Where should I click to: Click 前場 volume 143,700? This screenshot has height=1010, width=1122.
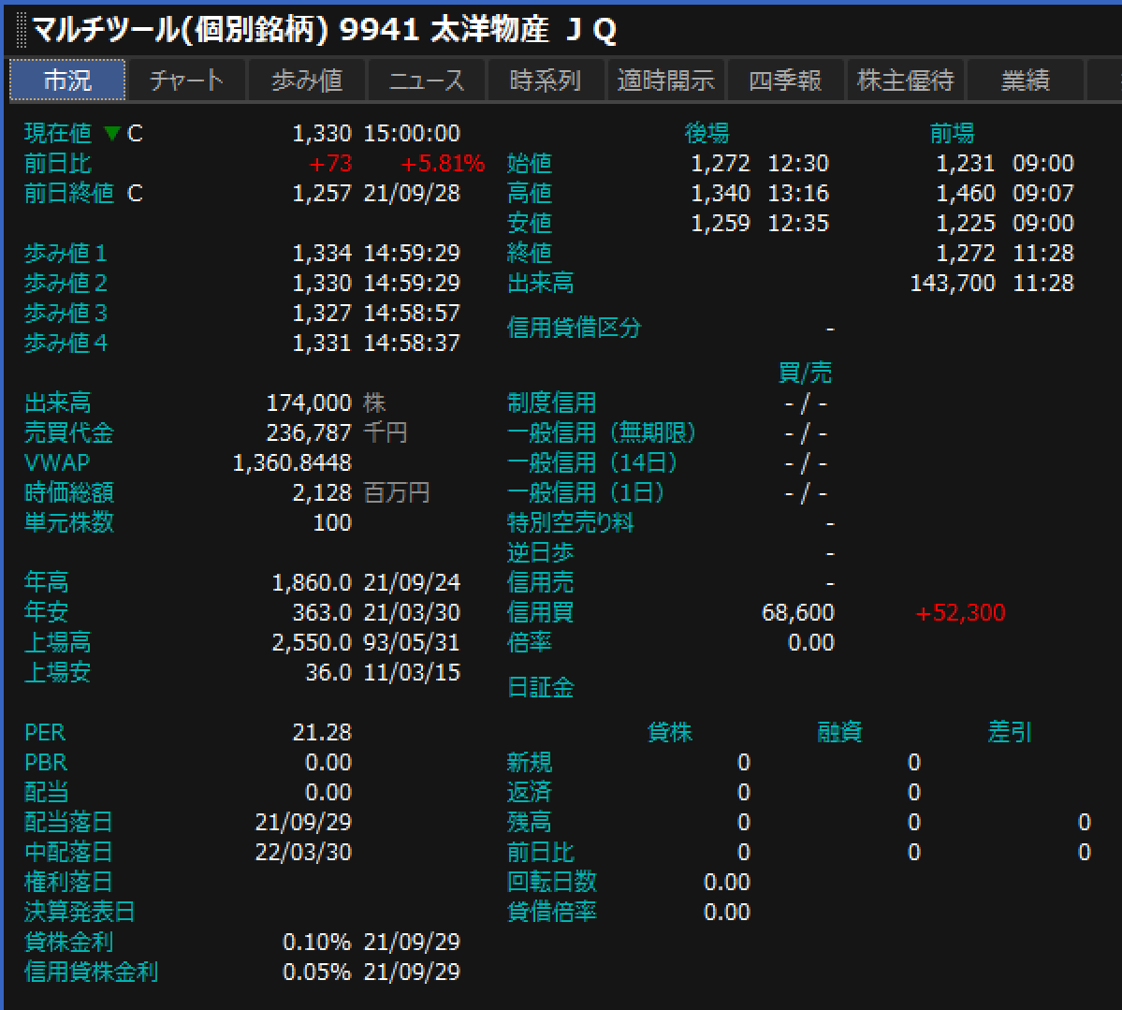click(953, 284)
